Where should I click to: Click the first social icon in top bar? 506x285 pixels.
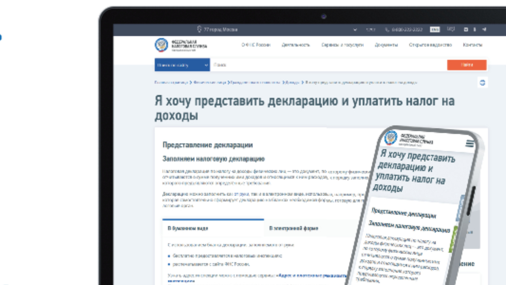click(466, 29)
